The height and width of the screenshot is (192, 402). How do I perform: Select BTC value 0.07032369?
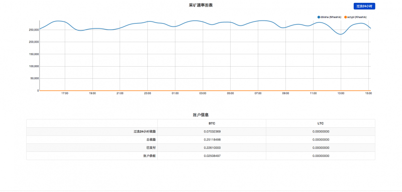click(212, 132)
